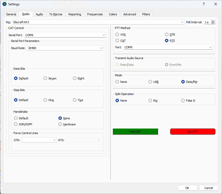Open the Frequencies tab
Image resolution: width=222 pixels, height=194 pixels.
point(95,14)
